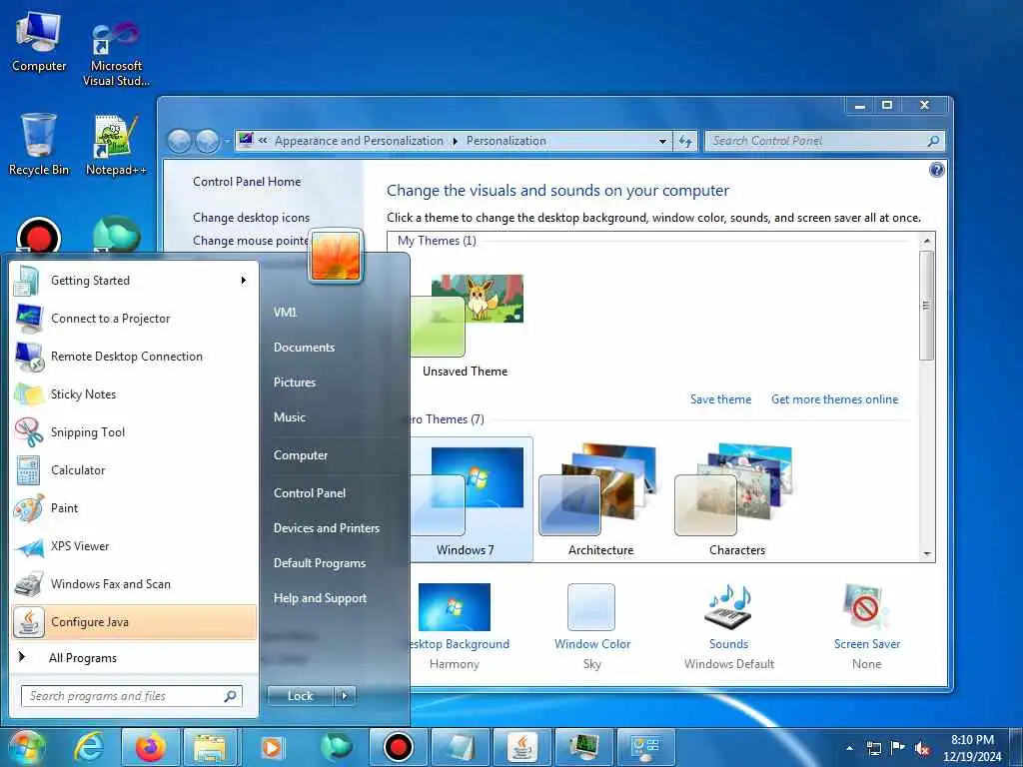Open the VM1 user folder link
This screenshot has height=767, width=1023.
(x=285, y=313)
